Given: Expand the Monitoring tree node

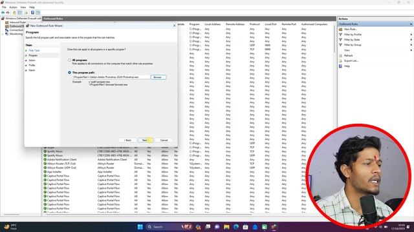Looking at the screenshot, I should coord(3,34).
